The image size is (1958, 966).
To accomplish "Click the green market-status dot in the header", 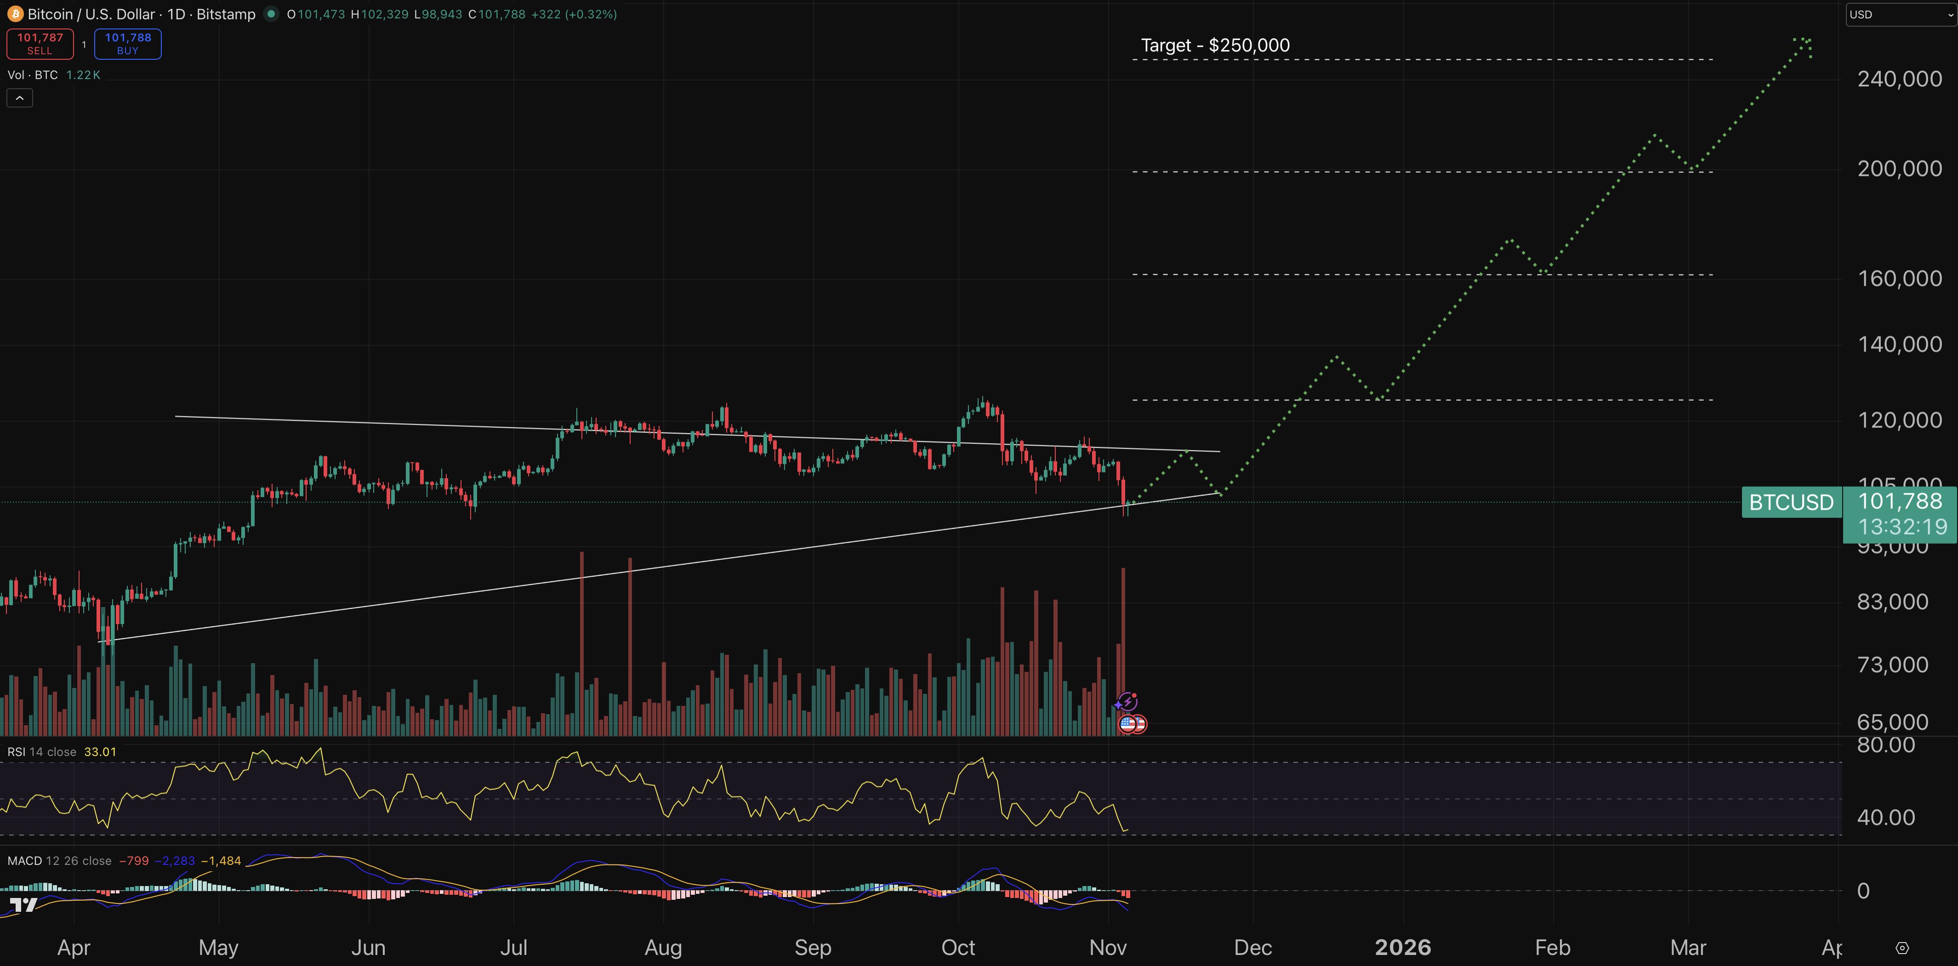I will pyautogui.click(x=271, y=14).
